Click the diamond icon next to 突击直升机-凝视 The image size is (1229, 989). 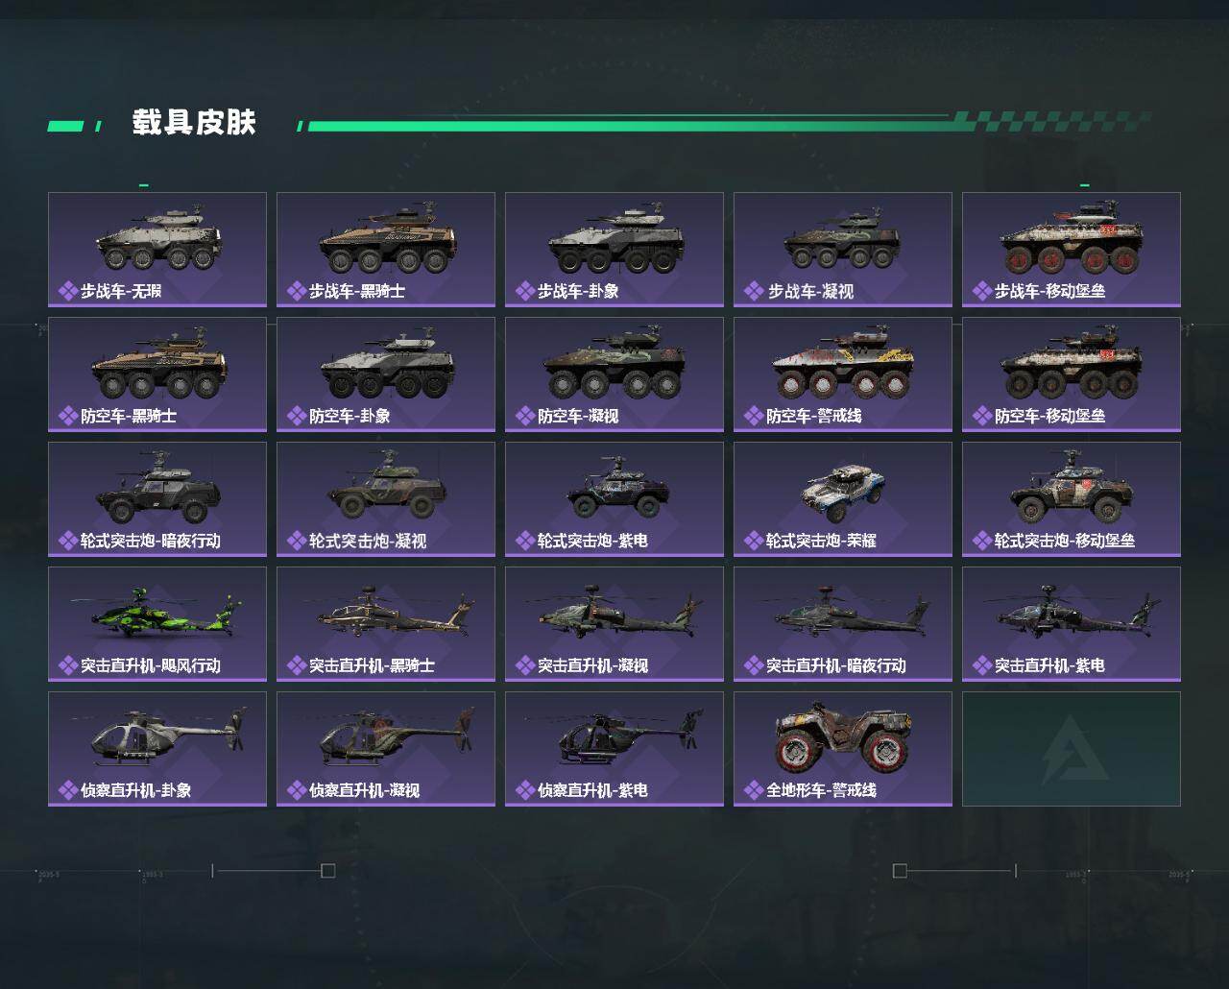pos(525,665)
